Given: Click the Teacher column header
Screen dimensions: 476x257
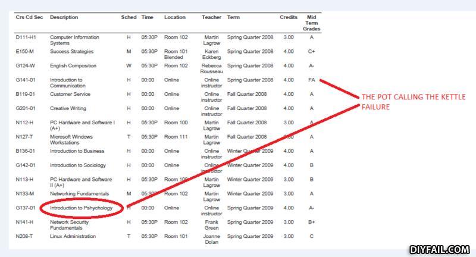Looking at the screenshot, I should [x=212, y=17].
